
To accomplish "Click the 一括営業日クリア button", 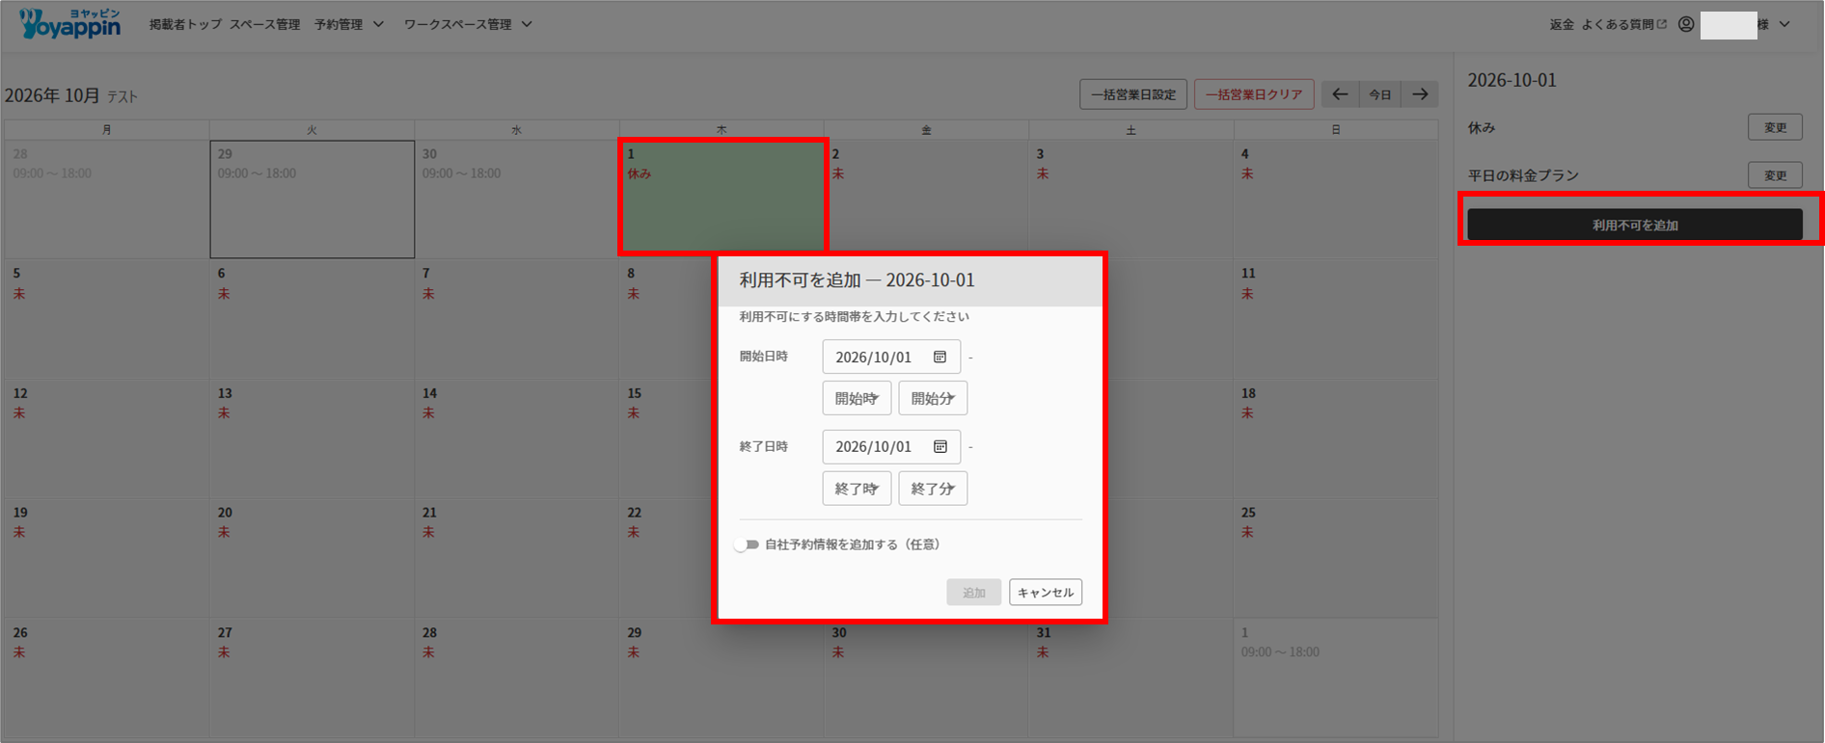I will [1254, 94].
